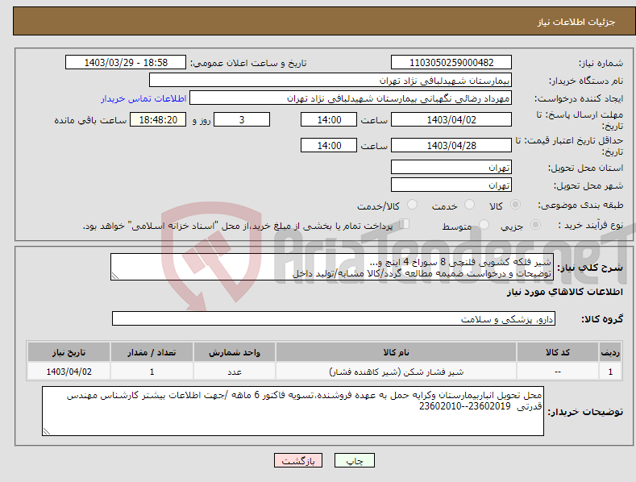Click the شماره نیاز label
This screenshot has height=482, width=636.
click(601, 63)
